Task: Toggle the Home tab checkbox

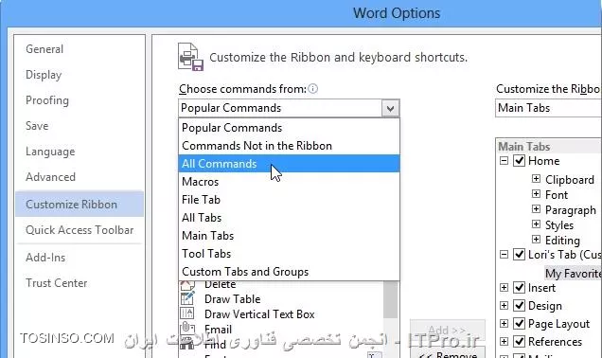Action: pos(519,161)
